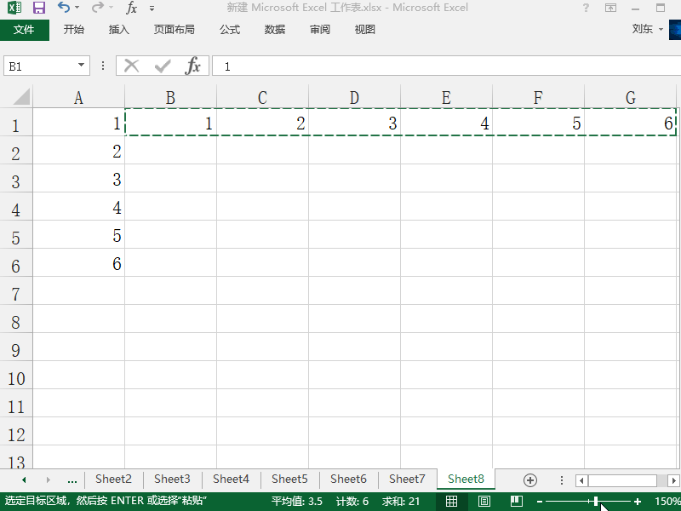Click the Enter (checkmark) icon beside formula bar
The image size is (681, 511).
tap(162, 65)
